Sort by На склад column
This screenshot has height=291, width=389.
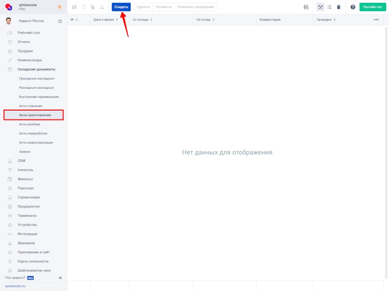pyautogui.click(x=205, y=19)
